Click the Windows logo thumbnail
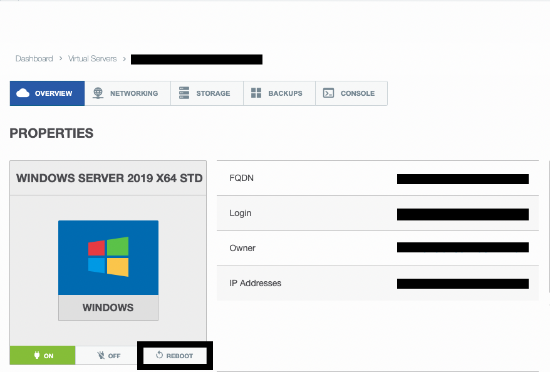 (x=108, y=257)
